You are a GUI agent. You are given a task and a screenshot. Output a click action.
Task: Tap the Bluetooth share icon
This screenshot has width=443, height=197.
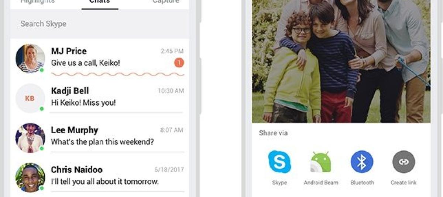pos(362,162)
